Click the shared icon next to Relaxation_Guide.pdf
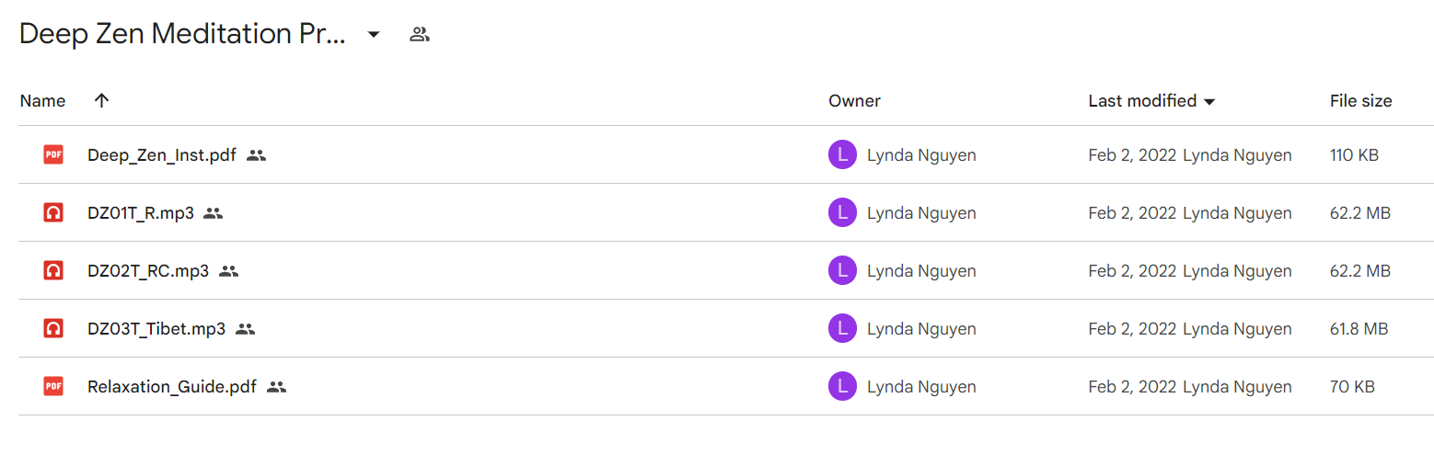The image size is (1434, 455). [277, 387]
